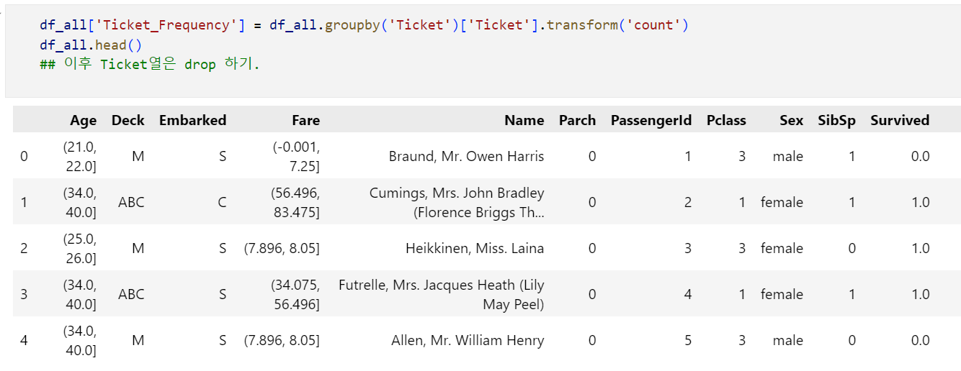Click the Parch value in Heikkinen row
This screenshot has width=961, height=371.
[592, 248]
